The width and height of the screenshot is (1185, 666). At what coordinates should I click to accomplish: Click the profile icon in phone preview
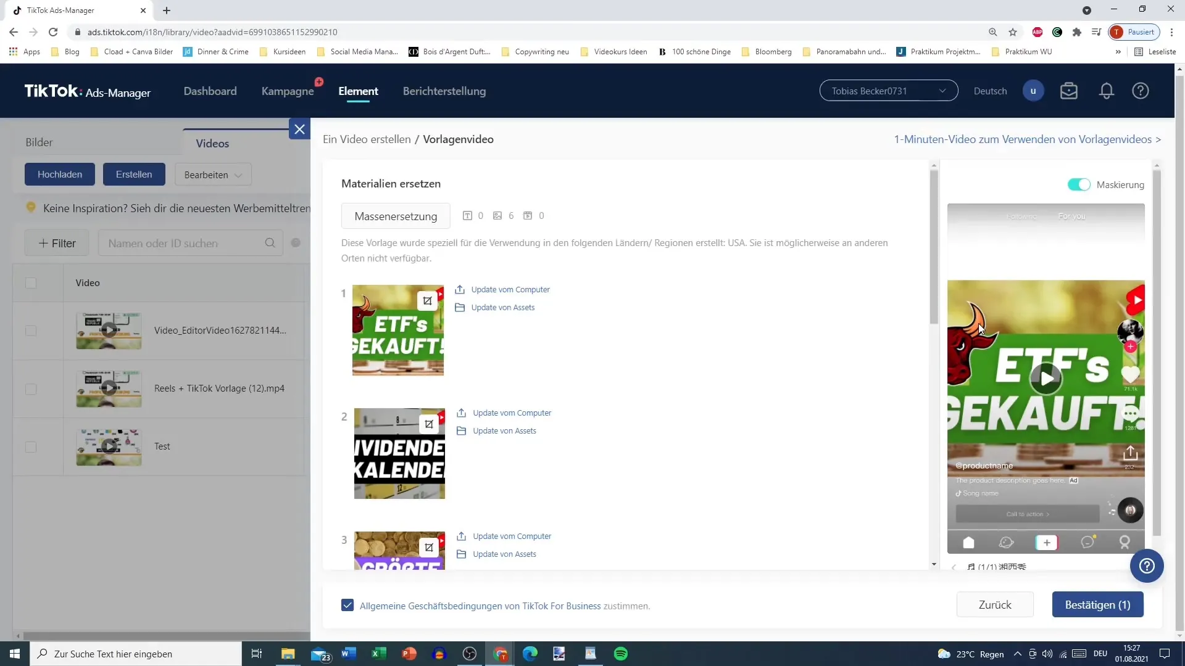click(x=1125, y=543)
